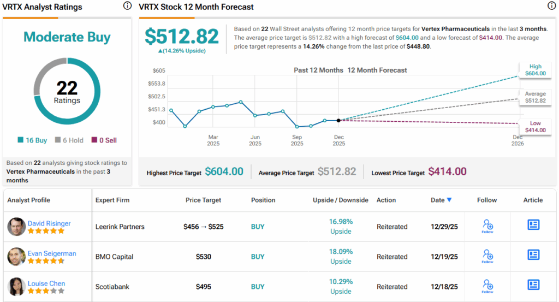Open Louise Chen analyst profile link
Viewport: 559px width, 302px height.
coord(46,283)
